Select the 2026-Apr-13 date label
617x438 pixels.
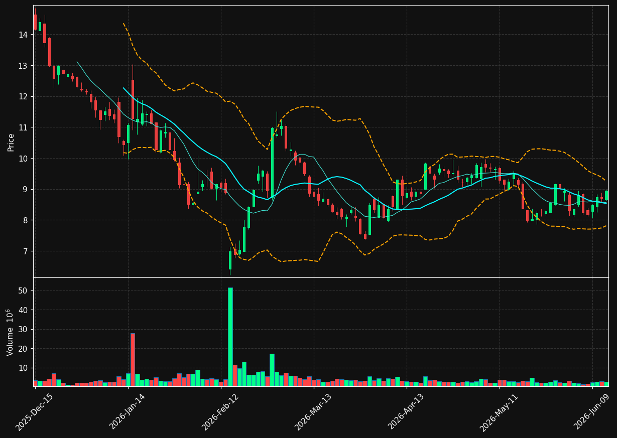(406, 412)
